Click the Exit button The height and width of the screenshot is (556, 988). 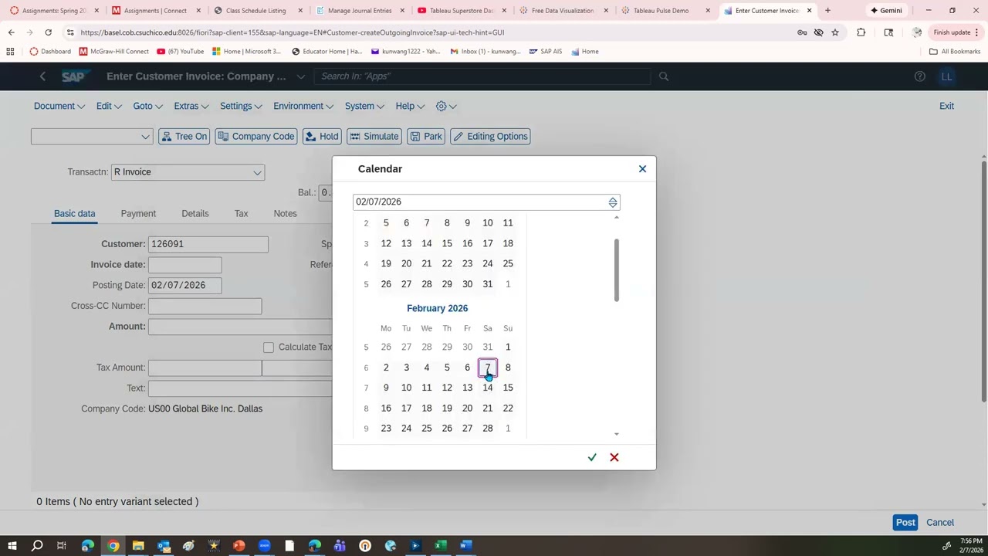point(946,106)
